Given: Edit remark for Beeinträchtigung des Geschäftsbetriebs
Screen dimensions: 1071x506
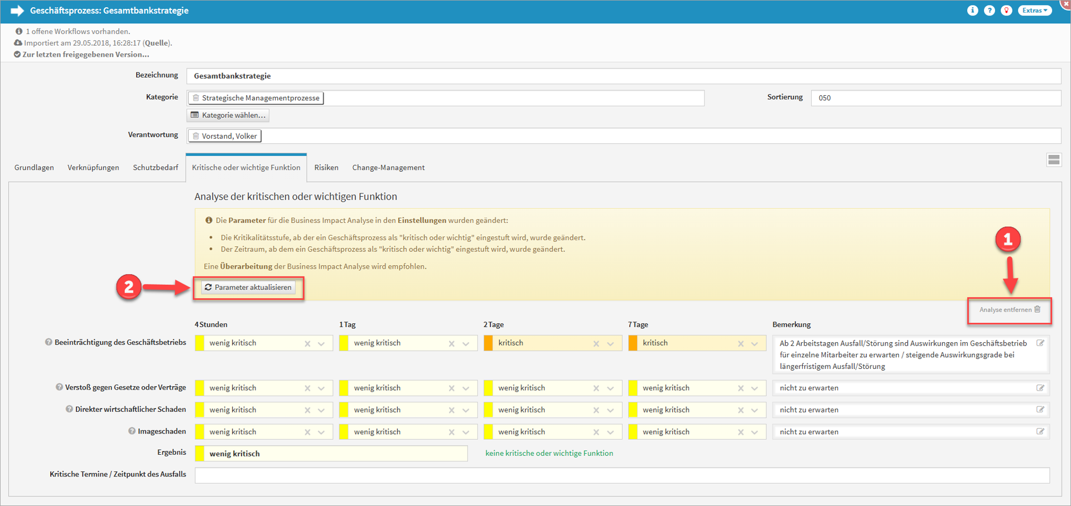Looking at the screenshot, I should point(1040,343).
